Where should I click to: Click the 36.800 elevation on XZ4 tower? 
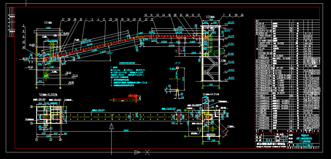coord(231,78)
